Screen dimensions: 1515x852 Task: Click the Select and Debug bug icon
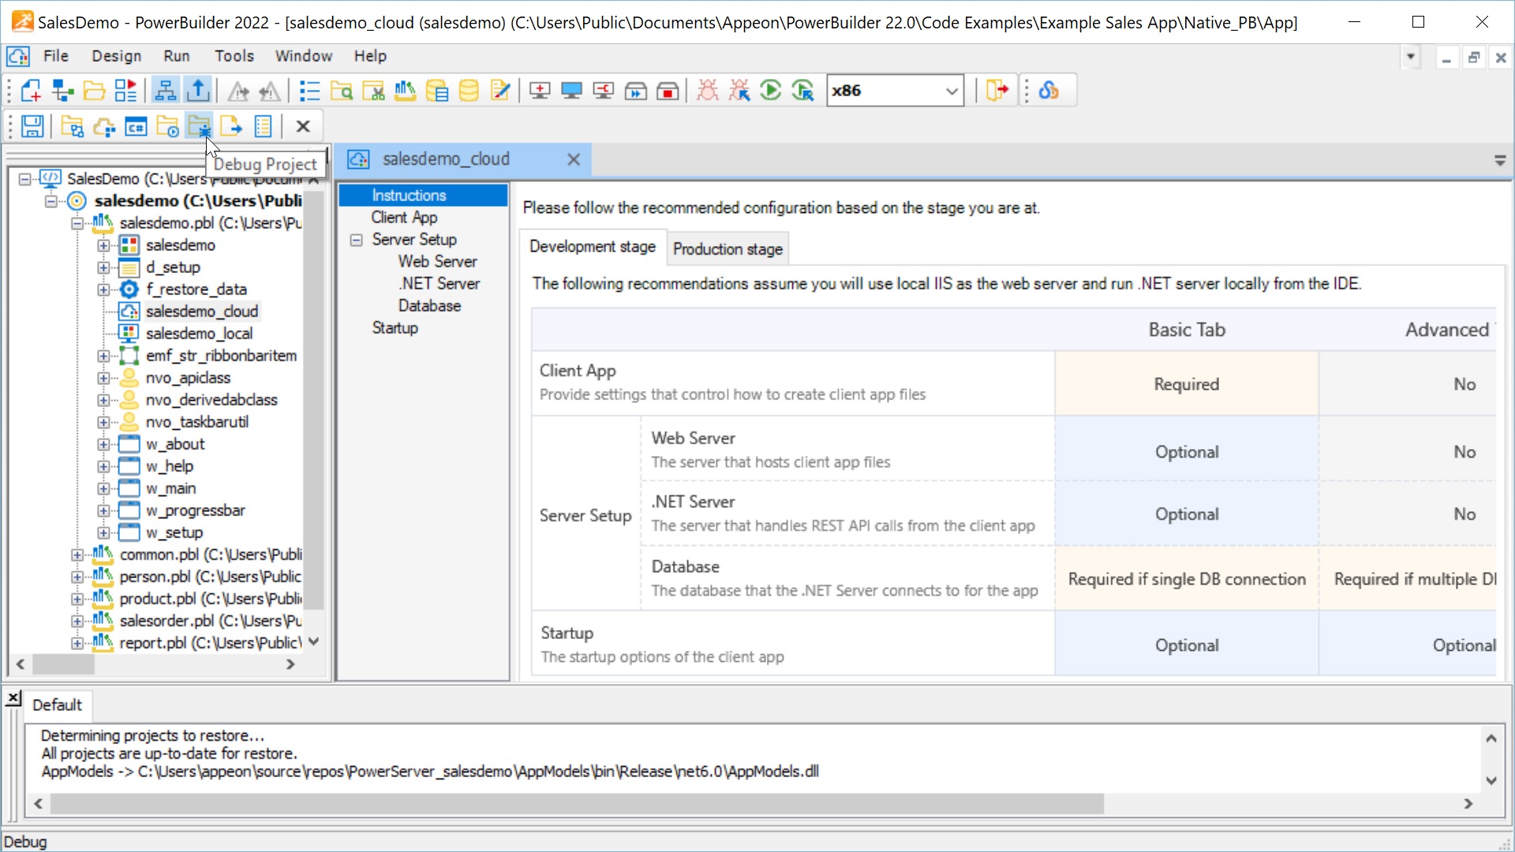tap(739, 91)
